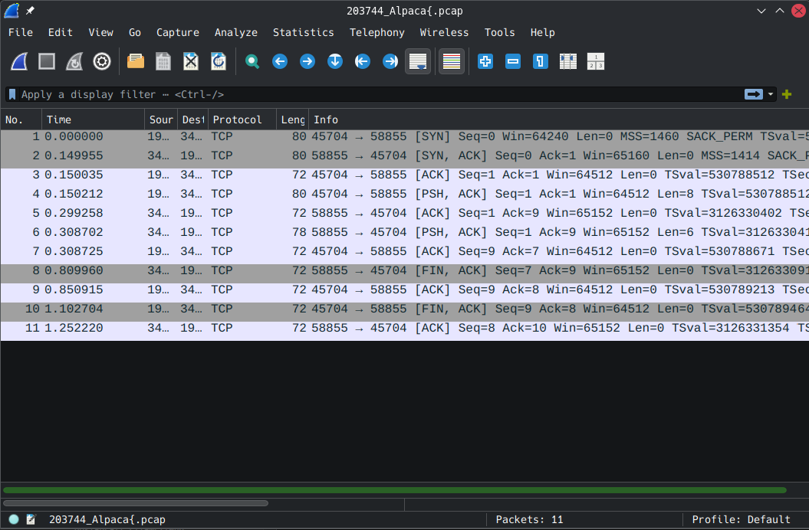Go to the first packet
Viewport: 809px width, 530px height.
363,61
